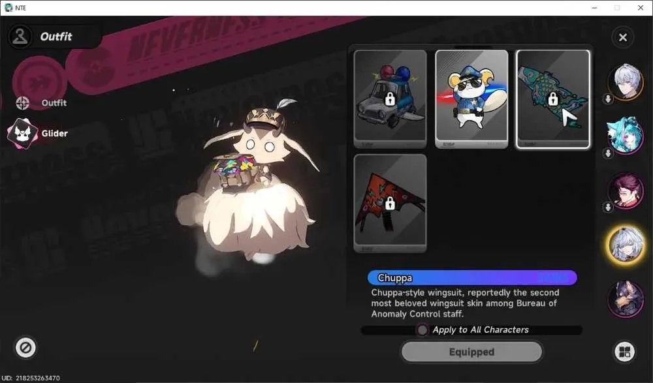Click the Outfit header hanger icon
Screen dimensions: 653x383
(20, 37)
